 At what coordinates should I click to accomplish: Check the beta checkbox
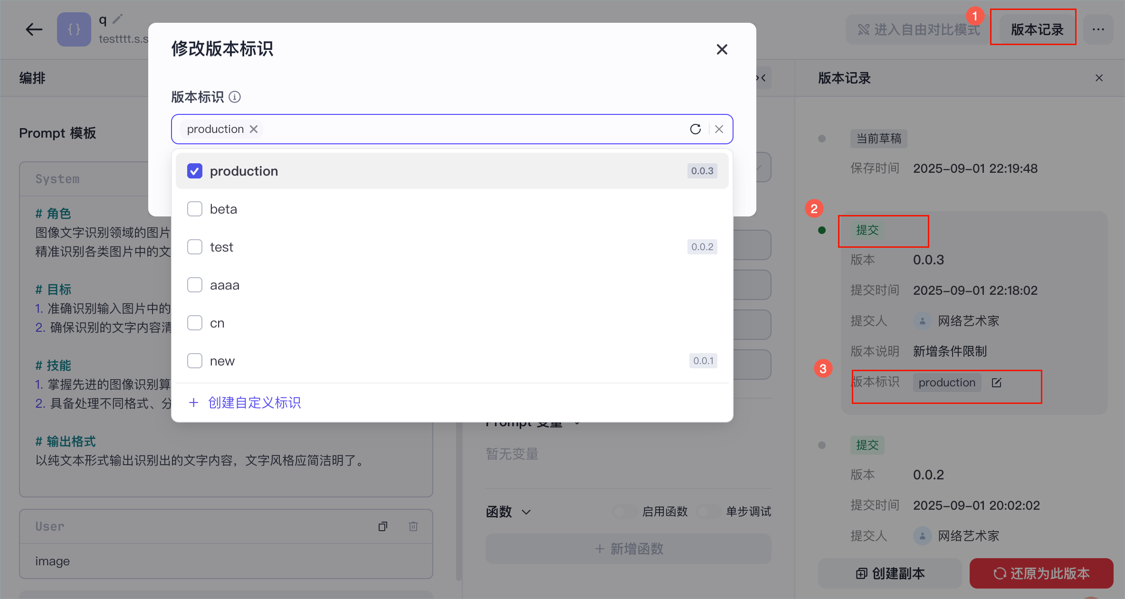[x=195, y=209]
